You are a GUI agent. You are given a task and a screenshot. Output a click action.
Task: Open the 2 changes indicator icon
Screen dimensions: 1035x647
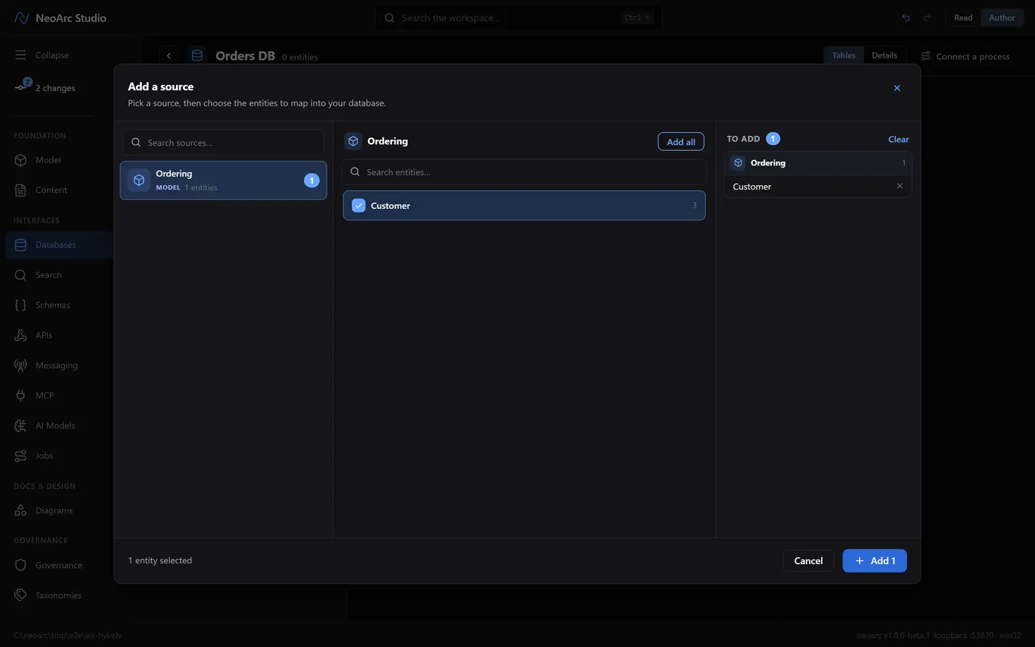(x=23, y=85)
